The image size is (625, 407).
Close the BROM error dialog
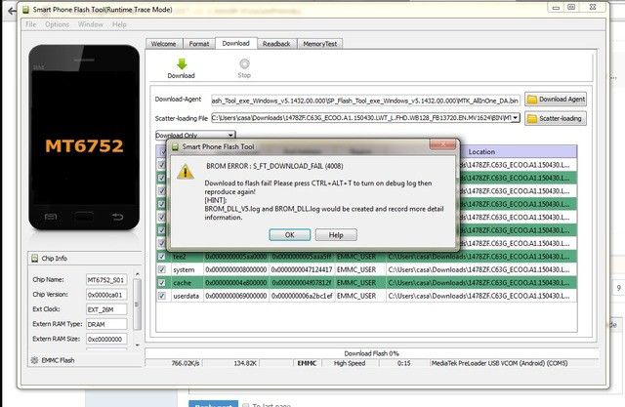point(442,144)
